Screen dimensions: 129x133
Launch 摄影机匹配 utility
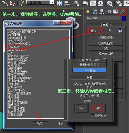pos(106,43)
